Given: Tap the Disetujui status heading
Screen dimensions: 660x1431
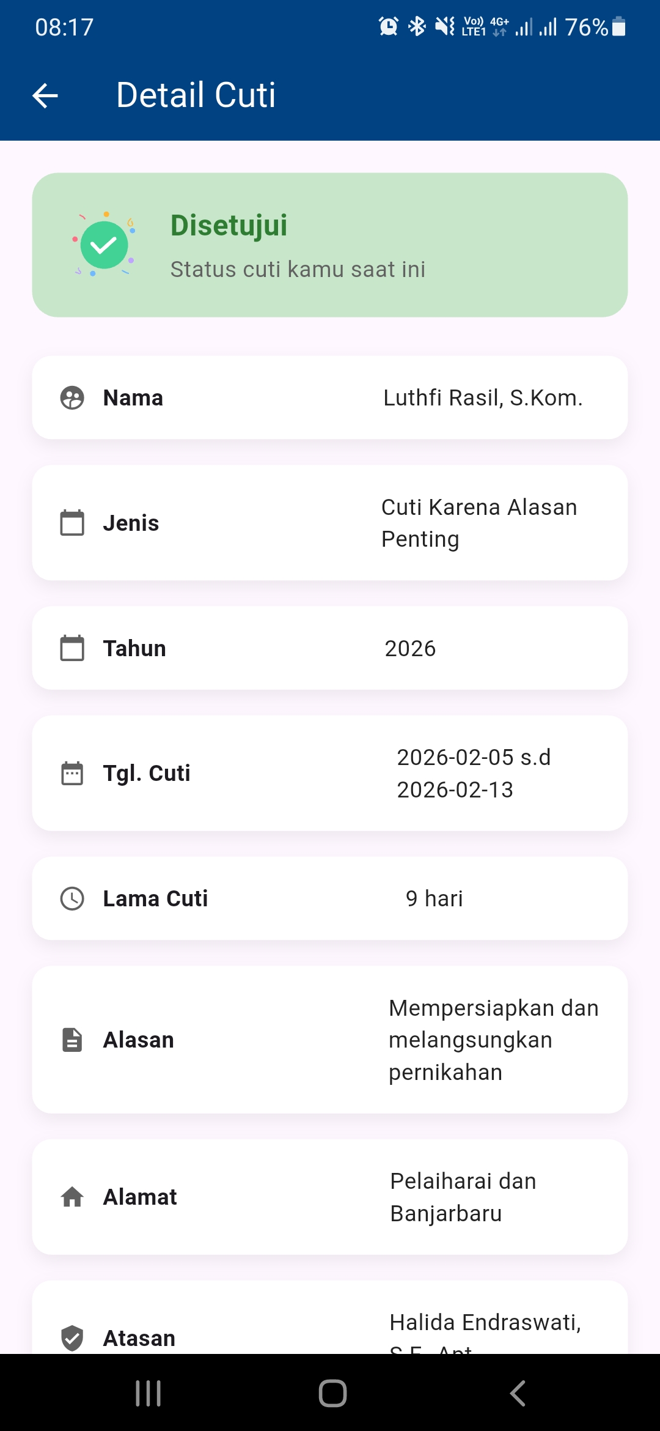Looking at the screenshot, I should click(229, 225).
